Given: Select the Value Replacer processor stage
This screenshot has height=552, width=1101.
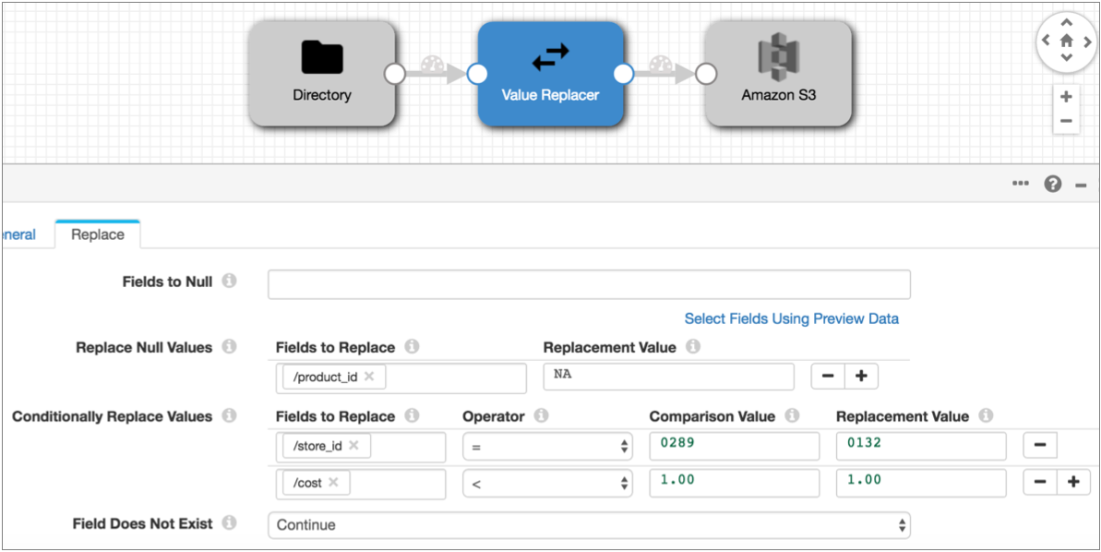Looking at the screenshot, I should pyautogui.click(x=550, y=74).
